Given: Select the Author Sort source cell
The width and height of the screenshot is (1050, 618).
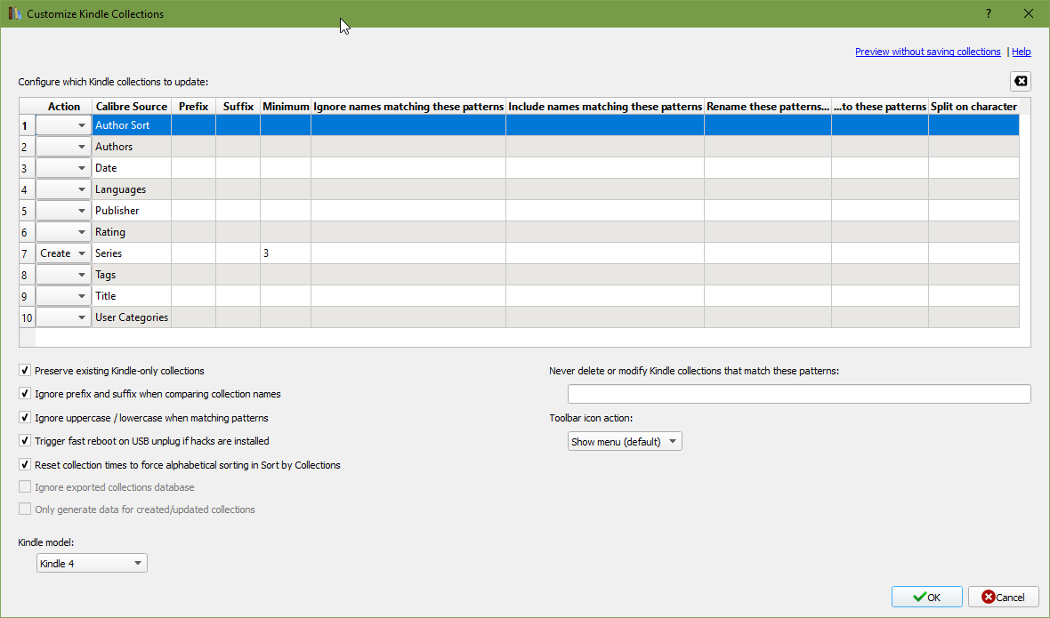Looking at the screenshot, I should [132, 125].
